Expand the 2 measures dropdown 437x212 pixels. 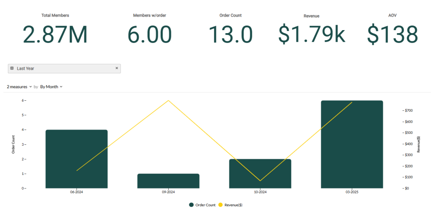pos(19,87)
